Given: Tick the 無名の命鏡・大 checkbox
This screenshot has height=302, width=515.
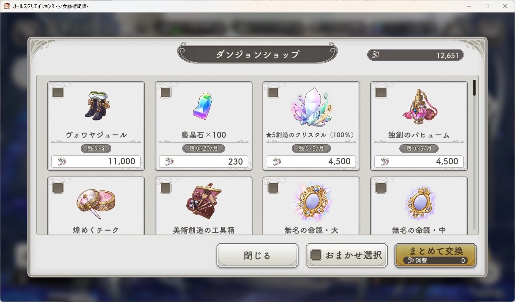Looking at the screenshot, I should click(x=273, y=188).
